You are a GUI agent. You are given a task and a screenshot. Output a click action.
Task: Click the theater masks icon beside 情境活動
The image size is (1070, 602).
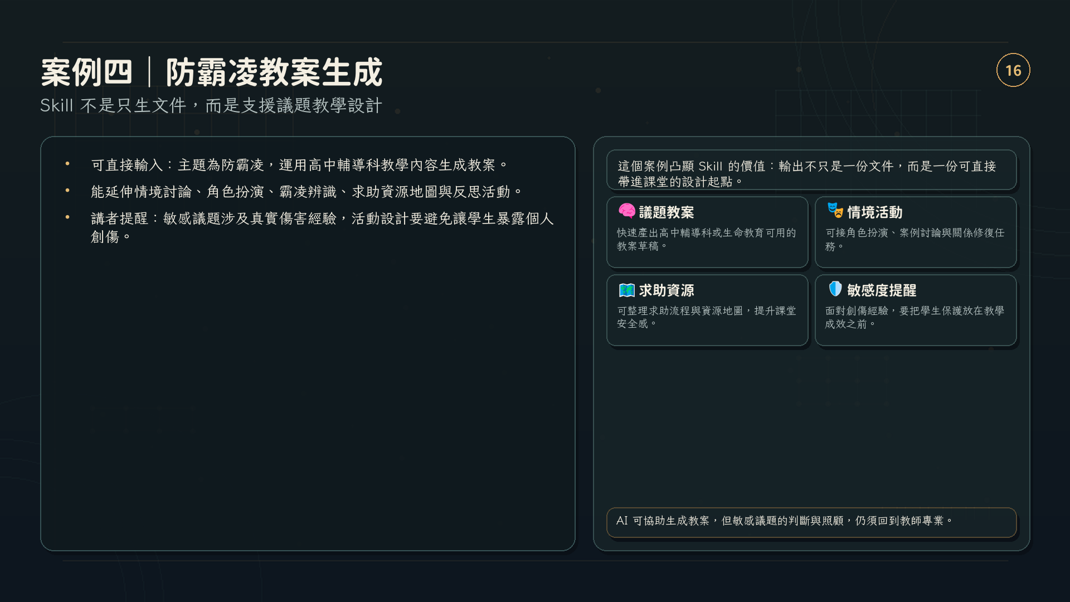click(835, 210)
